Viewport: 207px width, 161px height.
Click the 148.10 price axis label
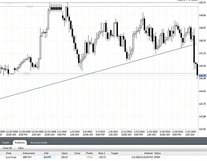(x=202, y=41)
